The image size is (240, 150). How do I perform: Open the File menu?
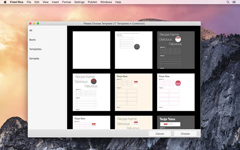pos(29,2)
